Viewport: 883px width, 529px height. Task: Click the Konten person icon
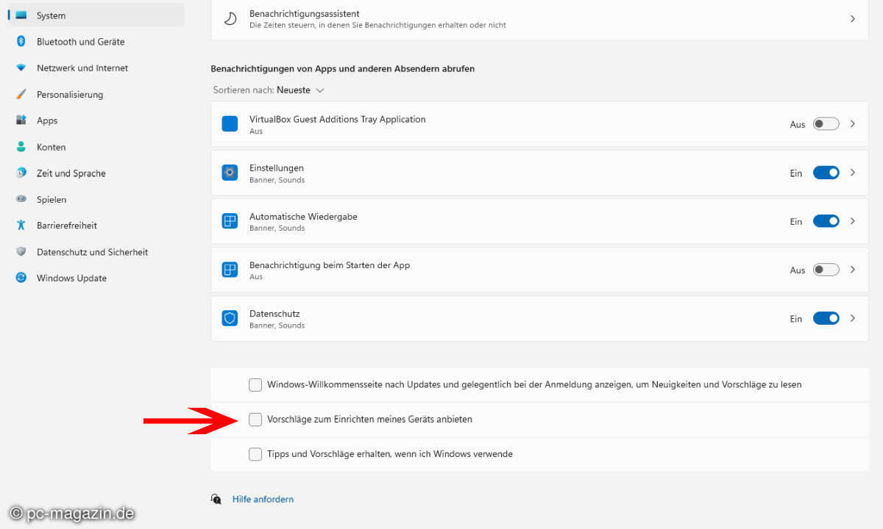[21, 147]
